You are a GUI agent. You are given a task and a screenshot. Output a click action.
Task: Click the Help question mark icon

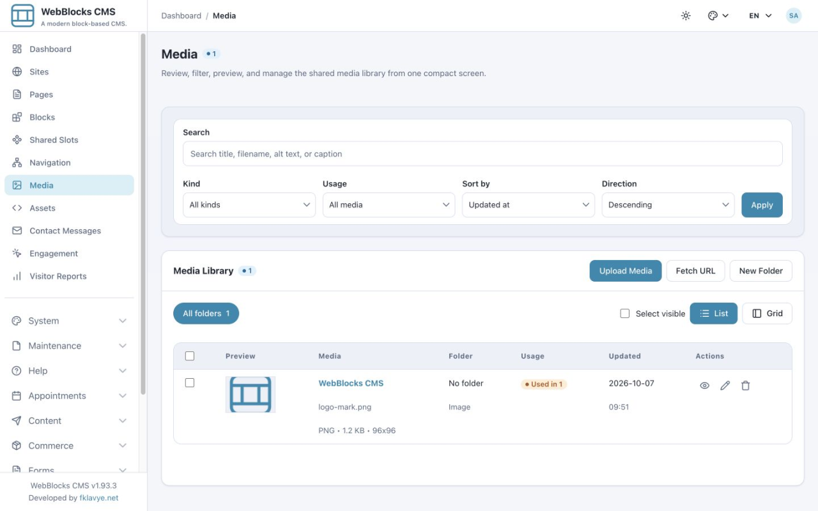pos(17,370)
